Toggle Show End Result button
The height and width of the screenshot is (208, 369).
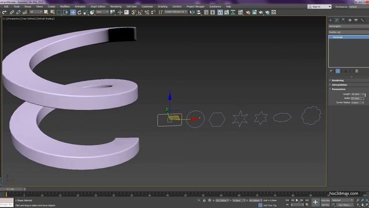click(338, 71)
